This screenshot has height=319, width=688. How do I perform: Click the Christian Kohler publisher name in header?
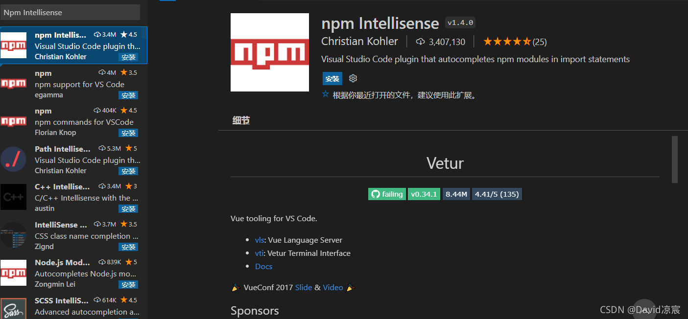click(359, 42)
